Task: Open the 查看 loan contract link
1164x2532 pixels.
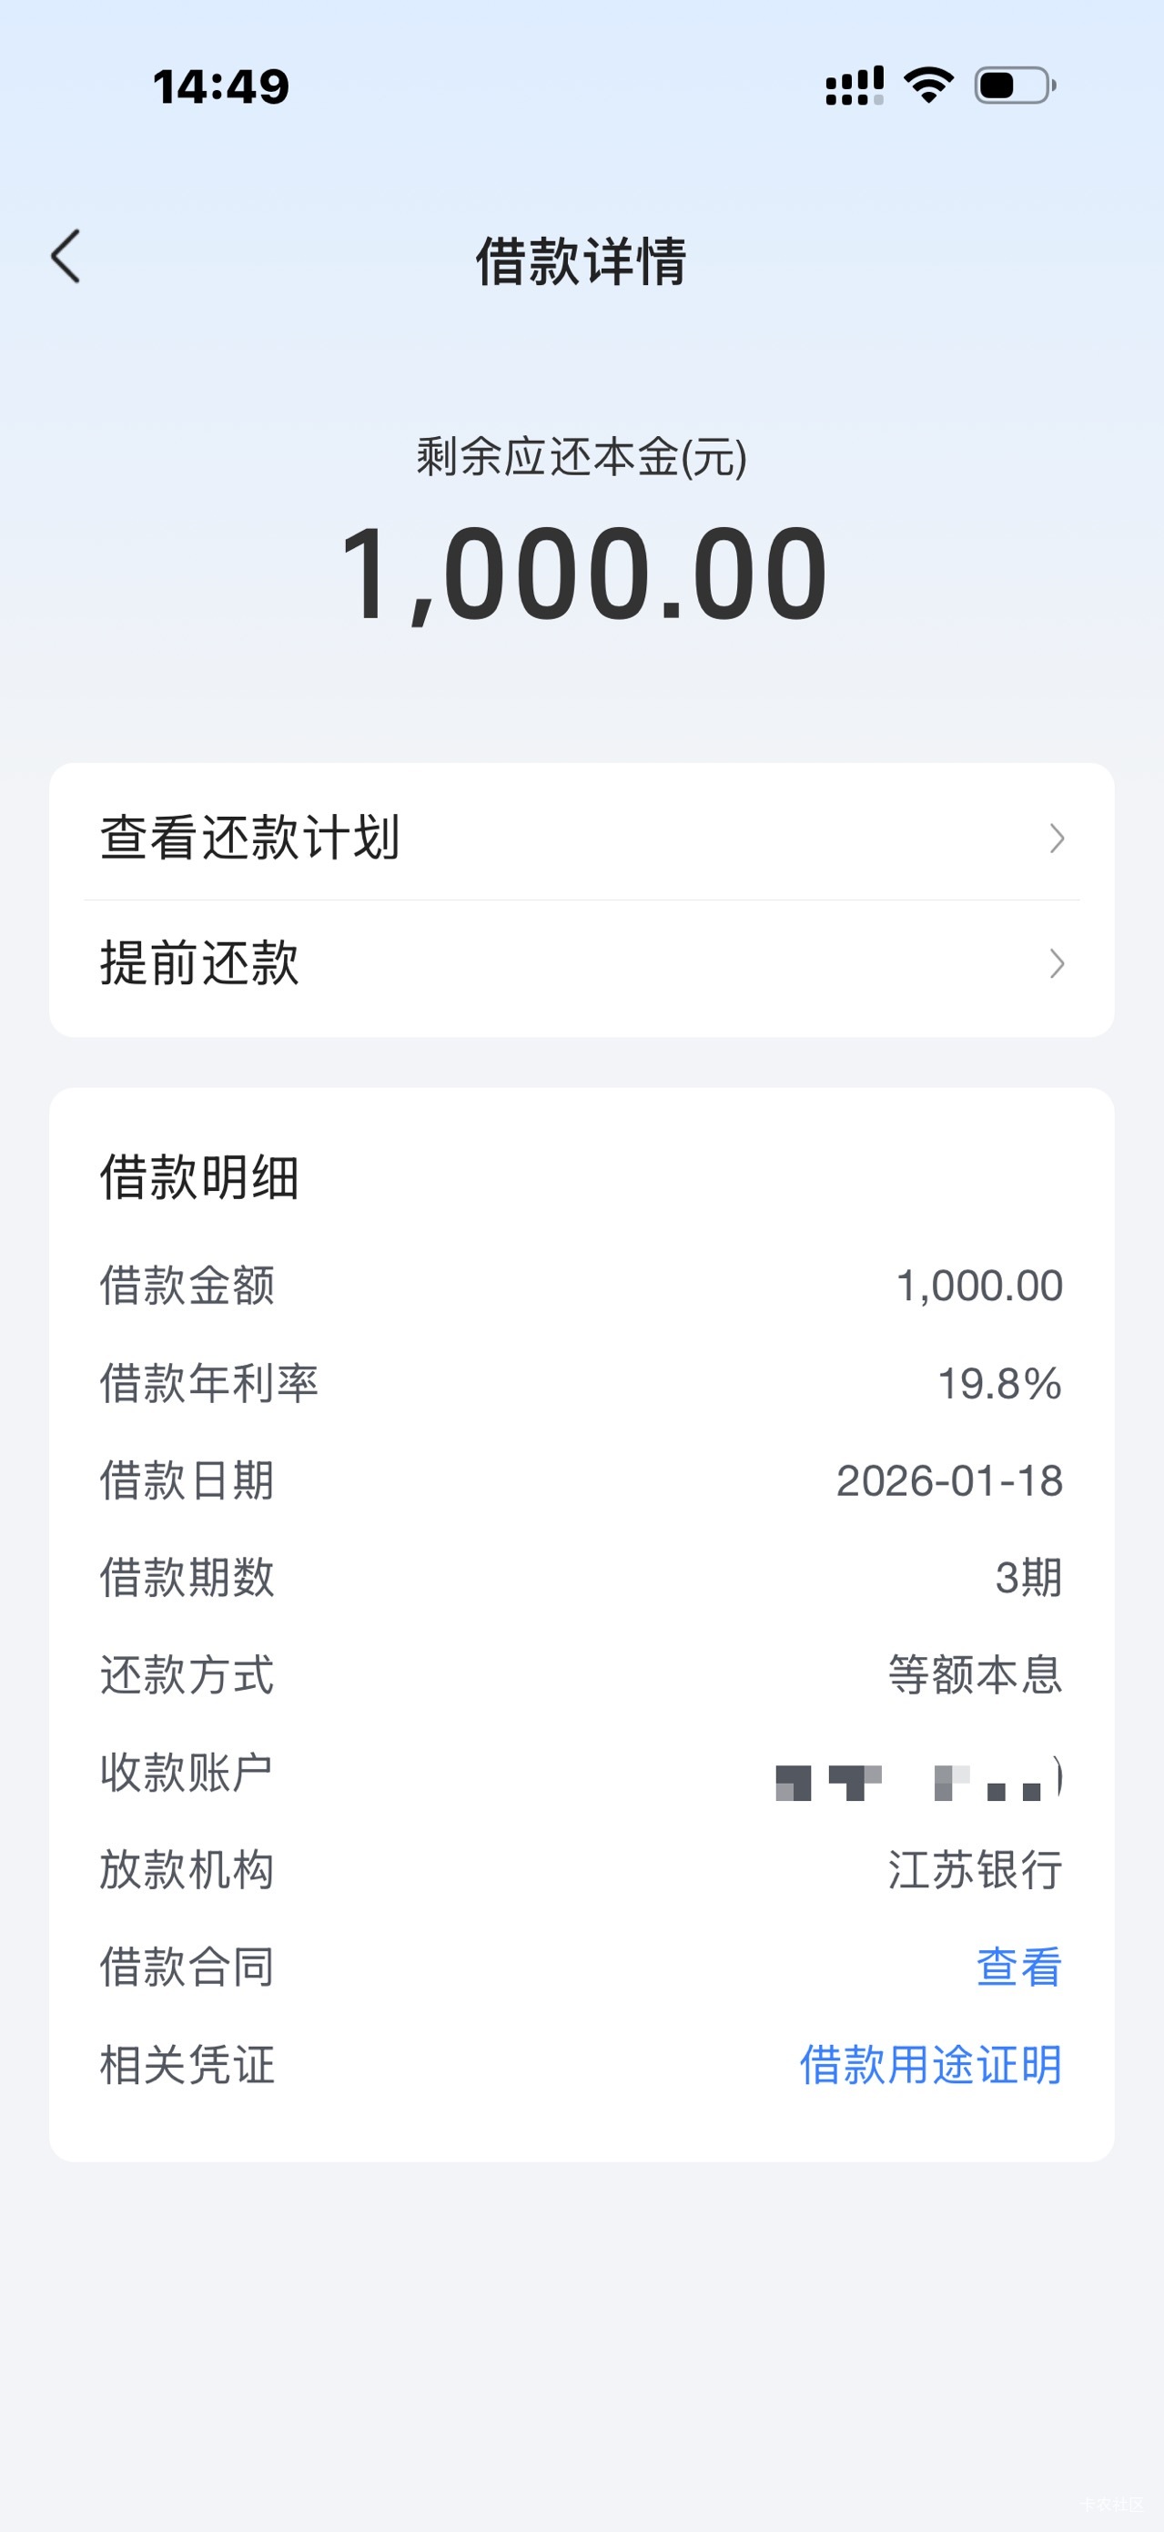Action: pyautogui.click(x=1018, y=1967)
